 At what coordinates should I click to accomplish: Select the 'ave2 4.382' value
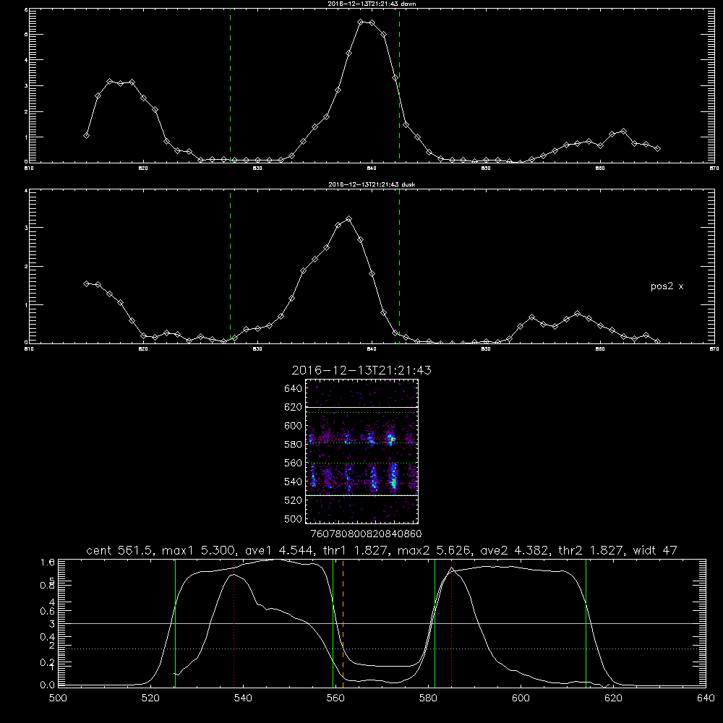[x=516, y=550]
